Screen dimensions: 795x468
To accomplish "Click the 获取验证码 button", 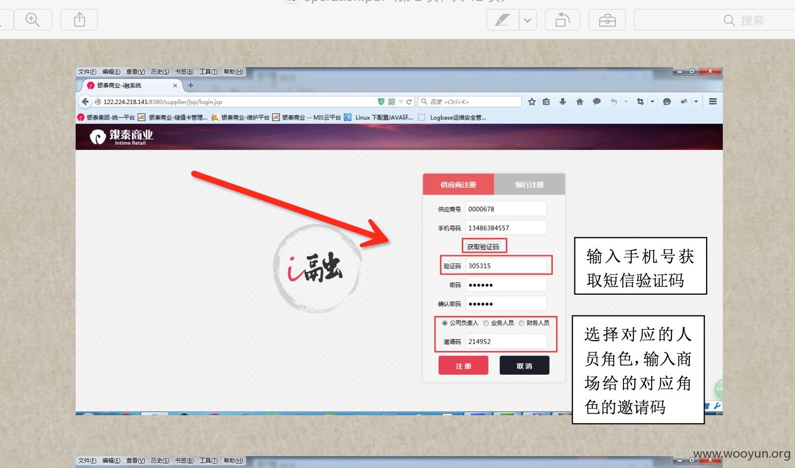I will coord(483,246).
